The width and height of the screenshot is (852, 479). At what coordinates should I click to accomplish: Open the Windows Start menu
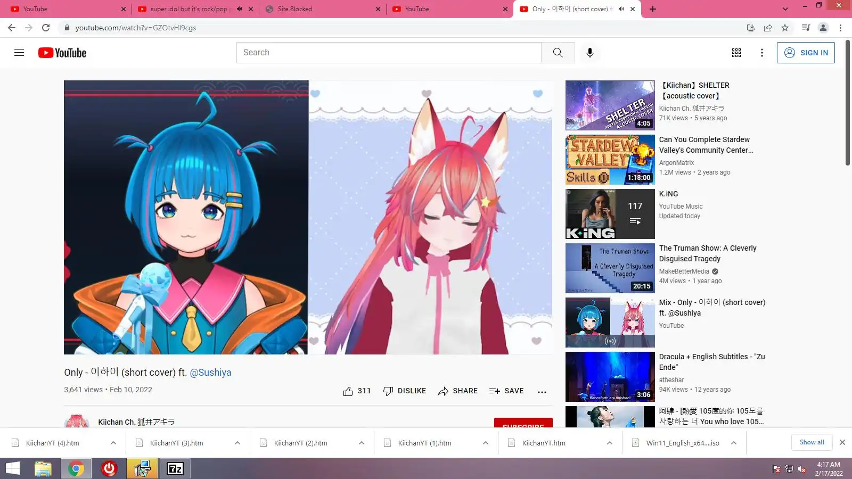pos(13,468)
